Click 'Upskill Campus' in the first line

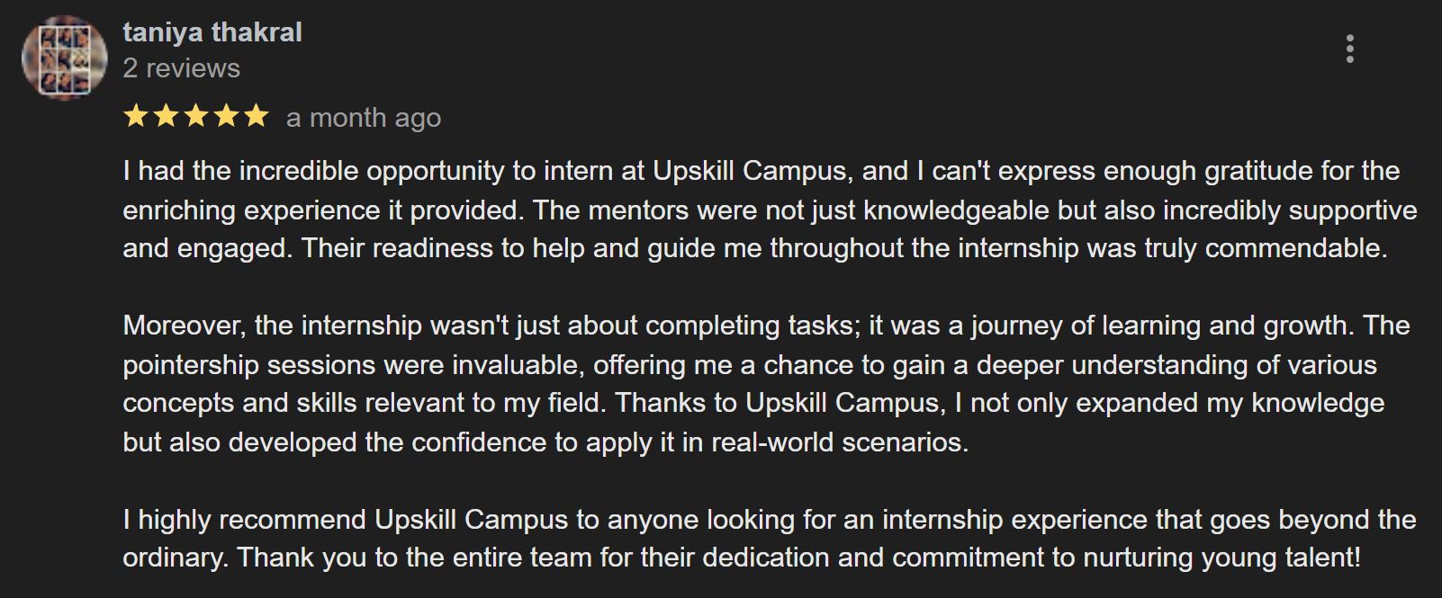(749, 171)
